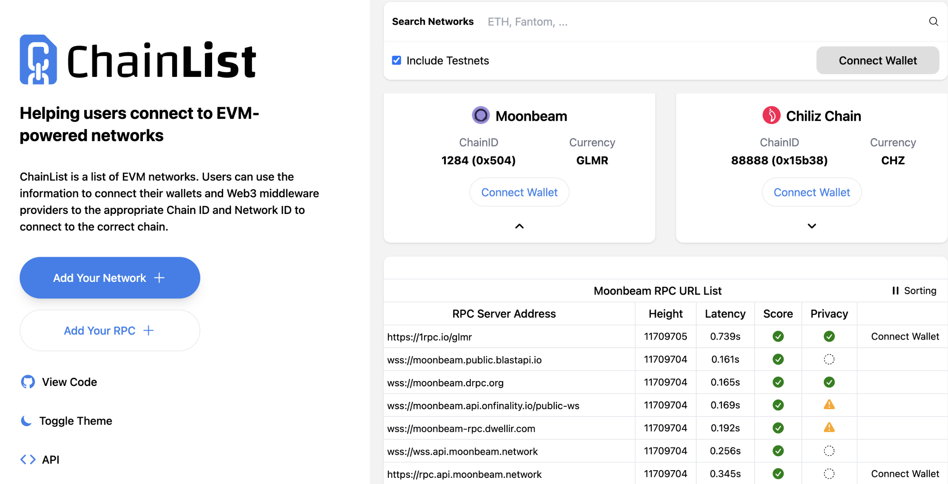
Task: Click the 0.345s latency value
Action: [x=725, y=473]
